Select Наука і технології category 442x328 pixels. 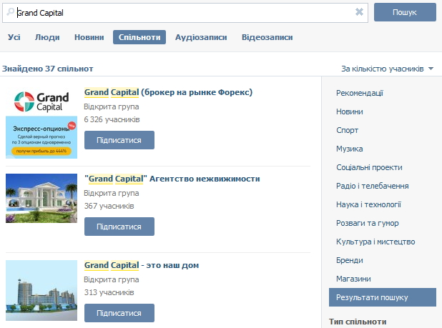point(369,204)
